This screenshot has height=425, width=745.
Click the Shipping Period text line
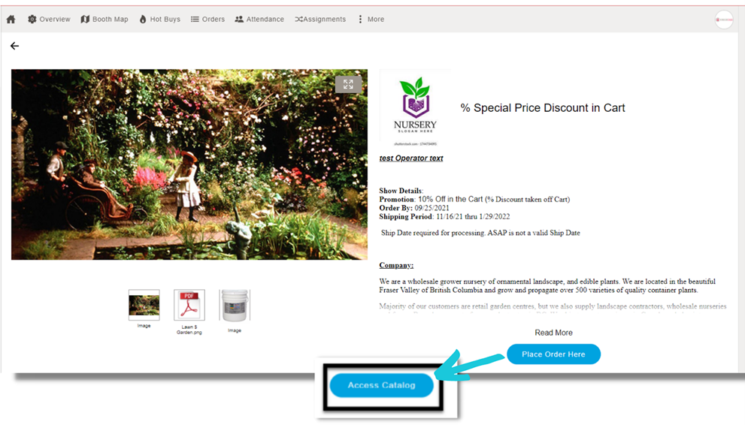444,216
